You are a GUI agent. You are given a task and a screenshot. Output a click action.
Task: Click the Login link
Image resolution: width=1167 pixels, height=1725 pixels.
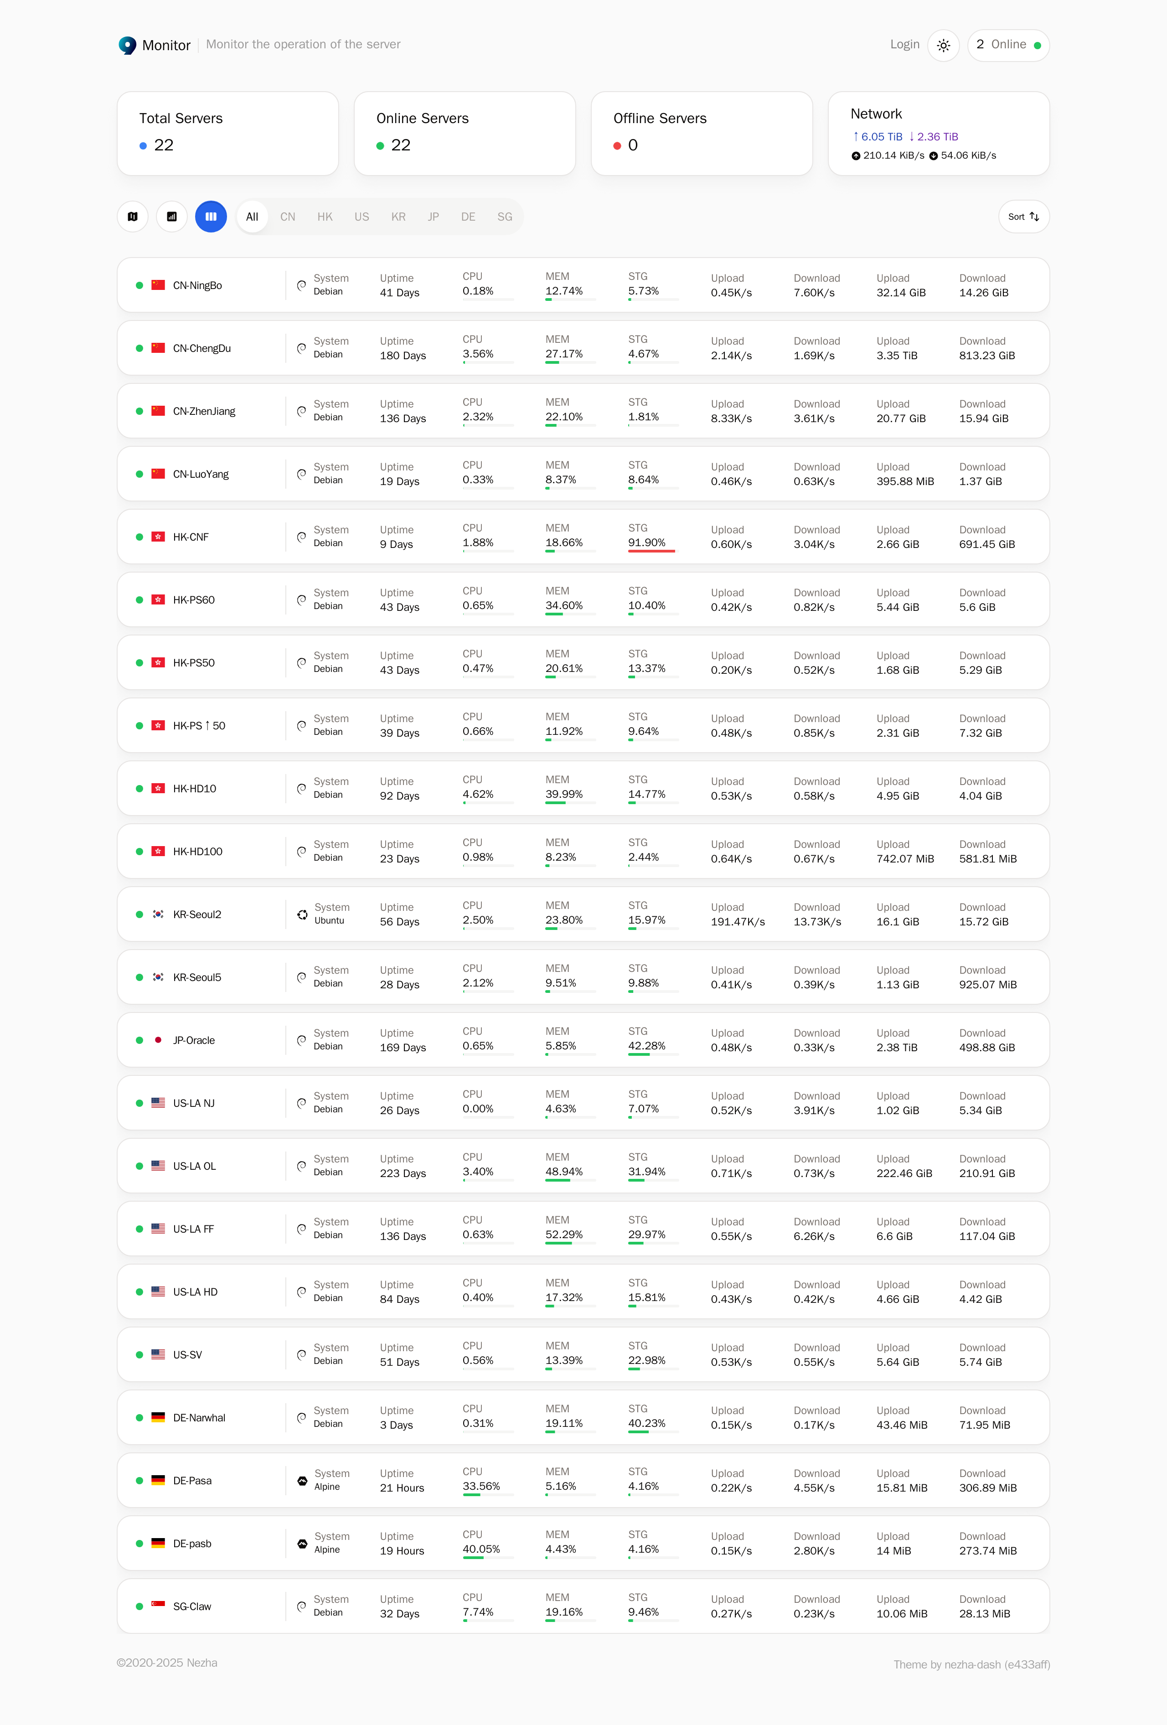click(x=904, y=45)
